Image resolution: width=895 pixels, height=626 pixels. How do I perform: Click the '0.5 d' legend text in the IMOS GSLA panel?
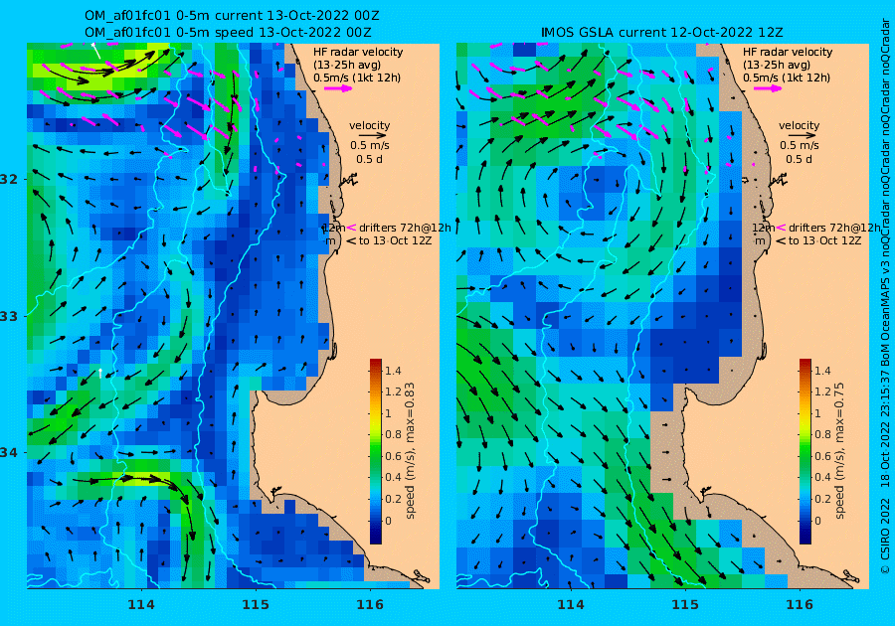(x=799, y=159)
